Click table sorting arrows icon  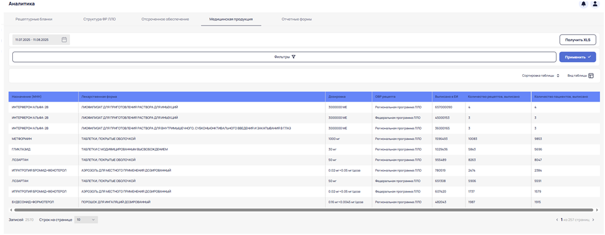point(558,76)
